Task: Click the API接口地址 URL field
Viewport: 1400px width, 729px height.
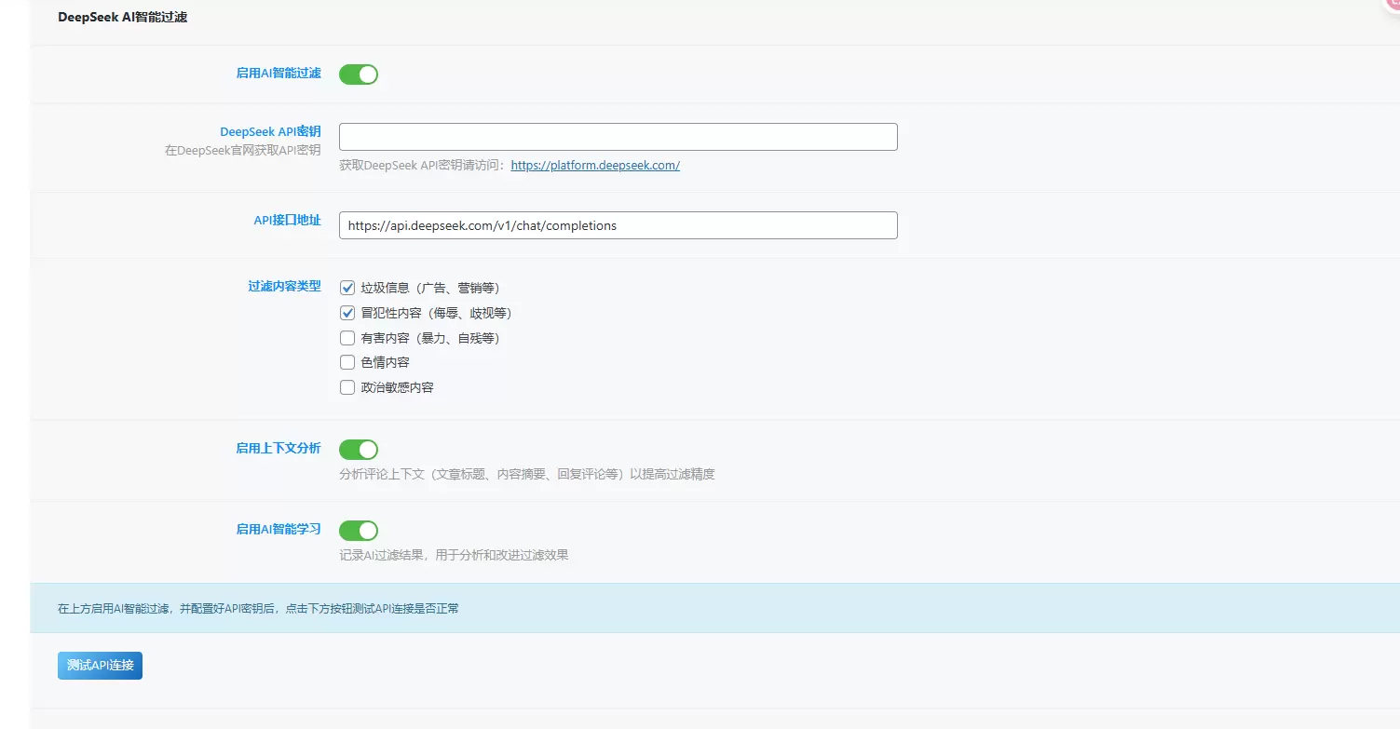Action: coord(618,225)
